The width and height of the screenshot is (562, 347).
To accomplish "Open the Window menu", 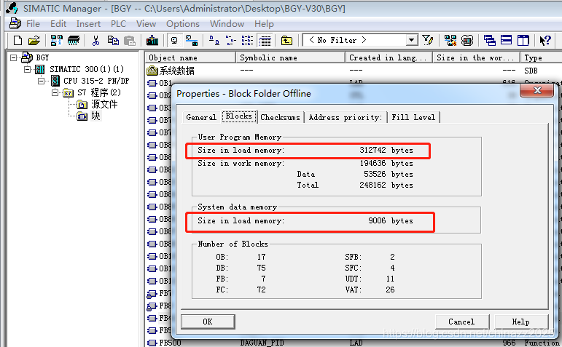I will pos(227,24).
